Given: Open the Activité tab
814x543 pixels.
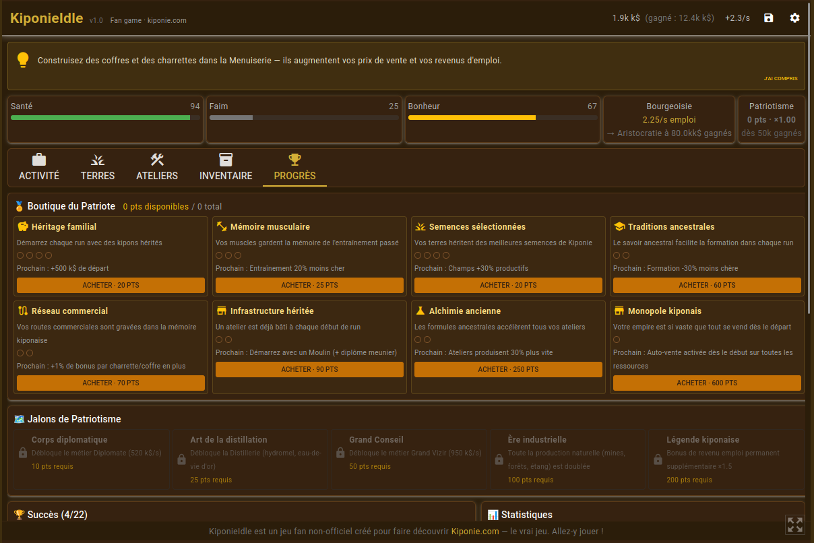Looking at the screenshot, I should coord(39,167).
